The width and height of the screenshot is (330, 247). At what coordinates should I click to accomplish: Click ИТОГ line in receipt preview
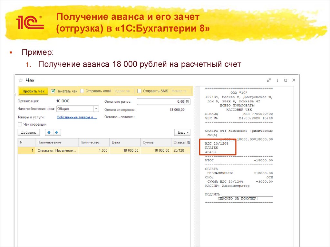point(239,160)
